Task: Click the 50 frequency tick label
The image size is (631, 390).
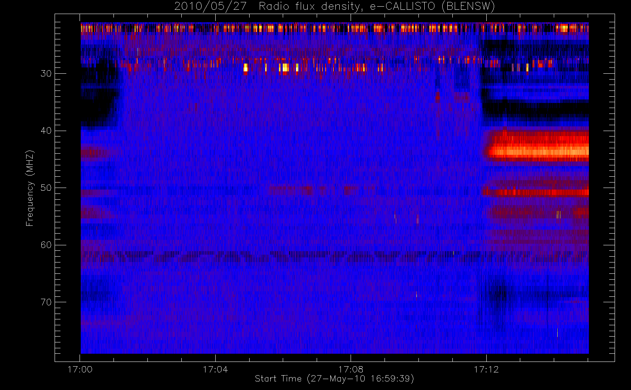Action: [46, 188]
